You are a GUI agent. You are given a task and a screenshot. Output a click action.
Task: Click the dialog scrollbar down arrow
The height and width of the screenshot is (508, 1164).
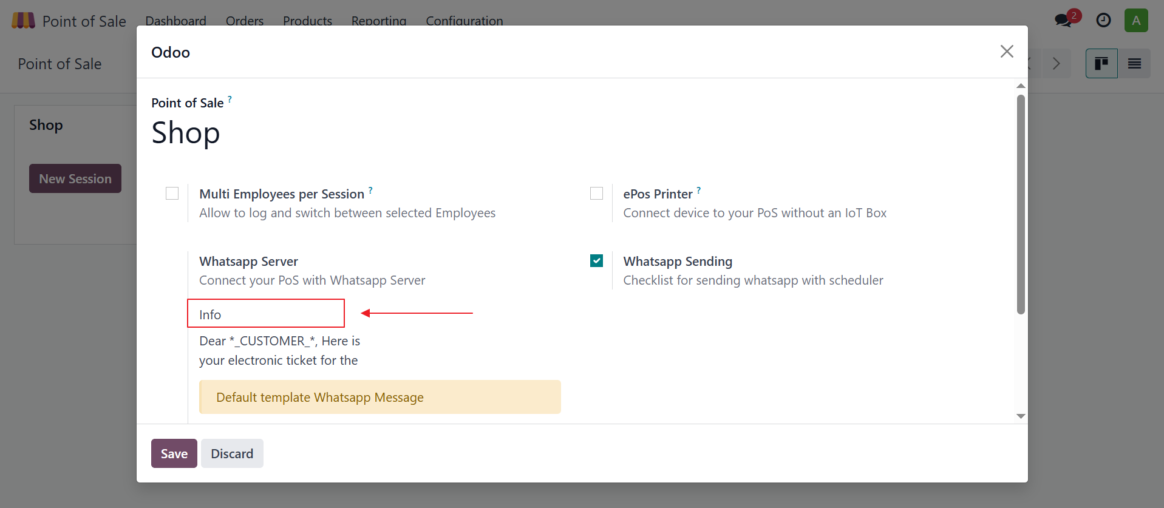[1021, 416]
